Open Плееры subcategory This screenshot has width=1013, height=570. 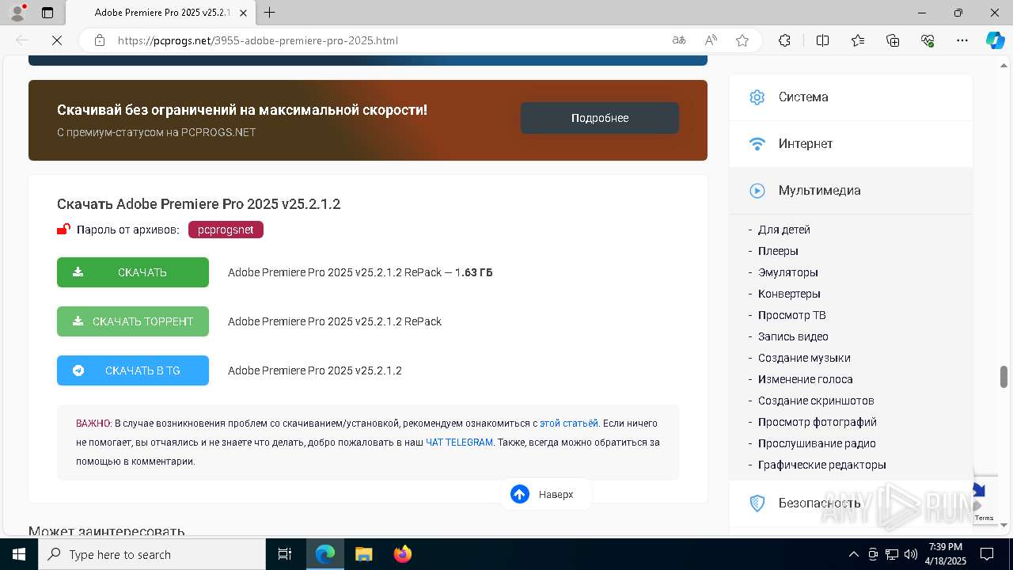click(778, 251)
